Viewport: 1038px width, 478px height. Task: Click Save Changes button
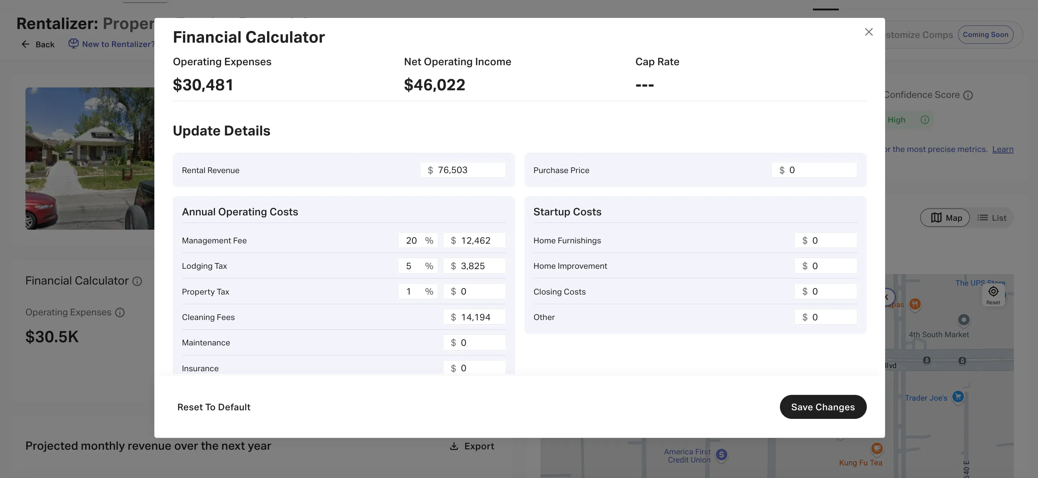click(x=823, y=407)
